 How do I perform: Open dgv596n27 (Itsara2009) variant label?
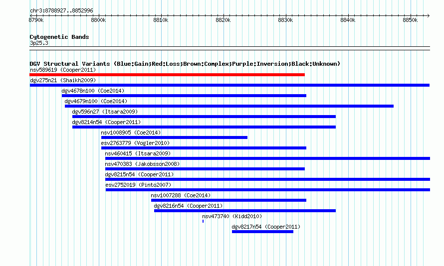[105, 112]
